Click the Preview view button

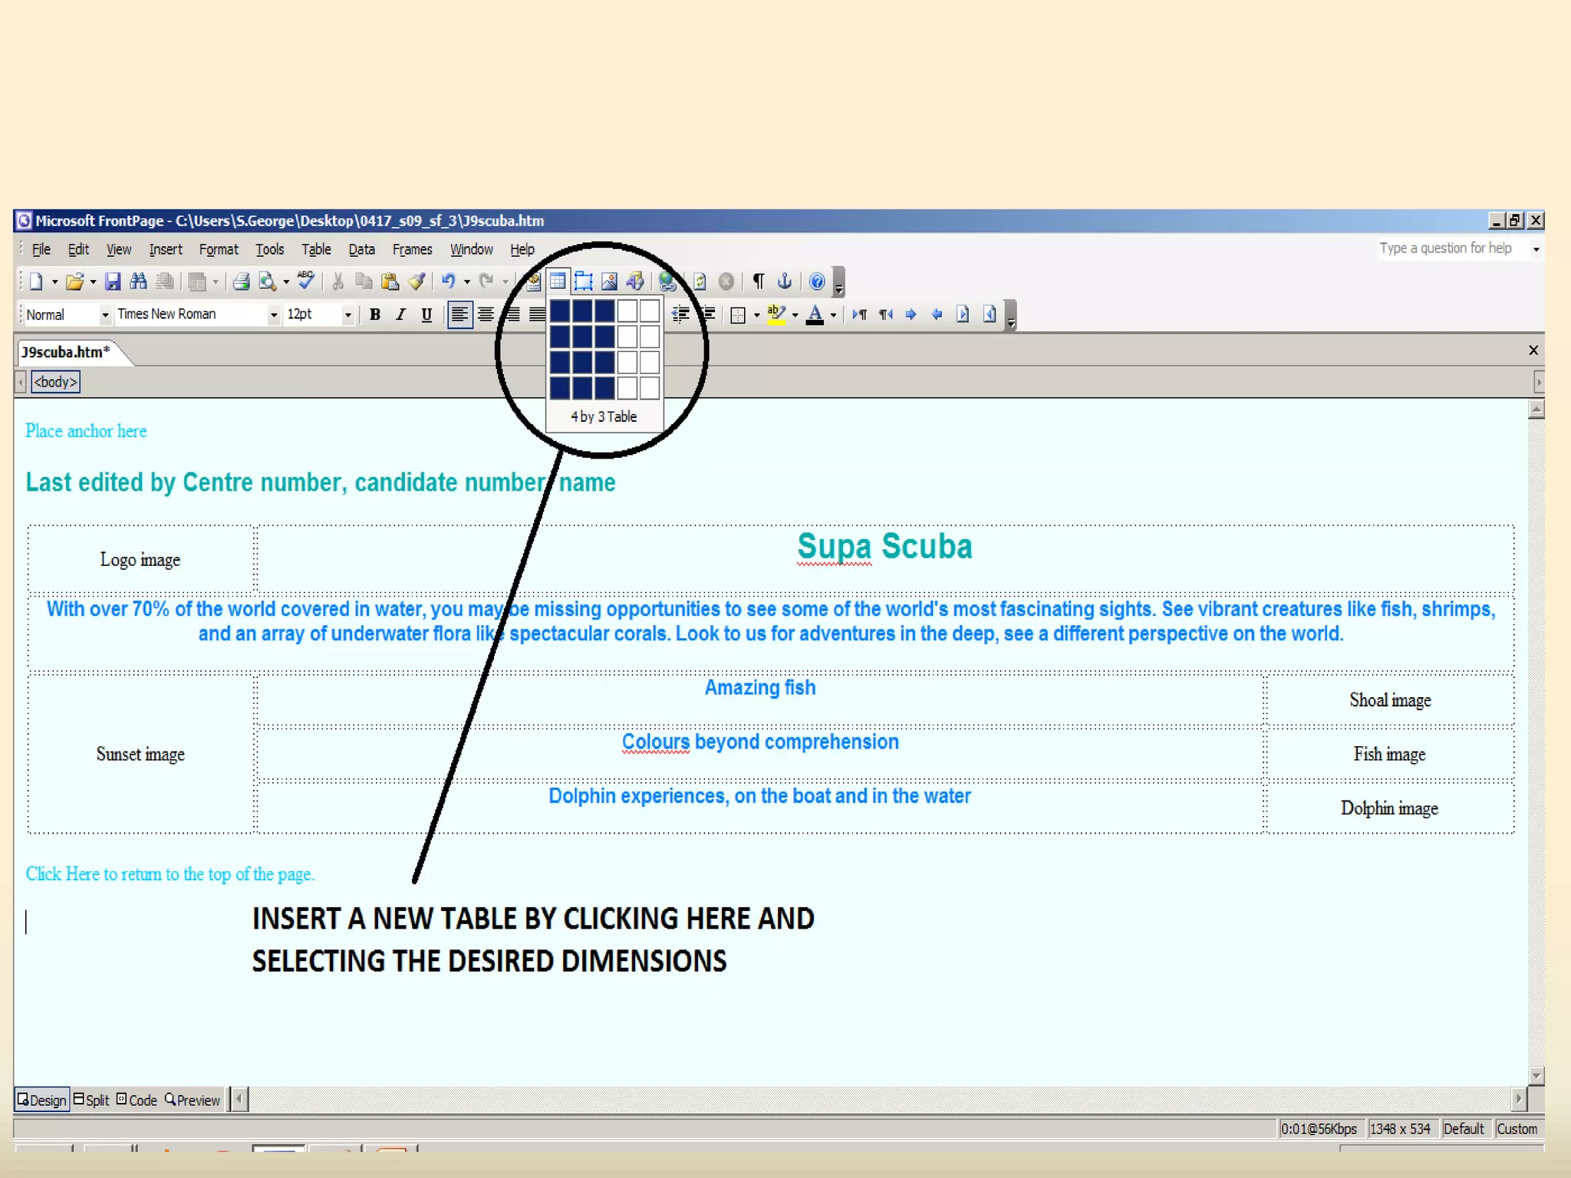click(193, 1100)
